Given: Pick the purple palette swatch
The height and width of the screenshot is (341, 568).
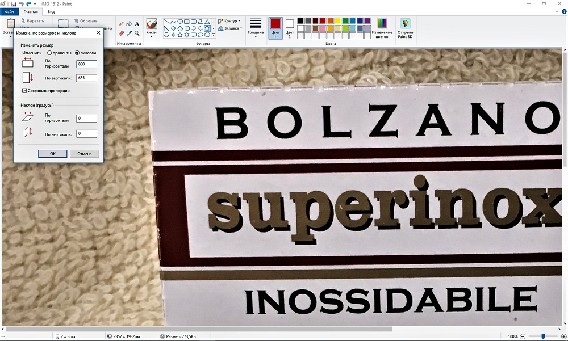Looking at the screenshot, I should [367, 21].
